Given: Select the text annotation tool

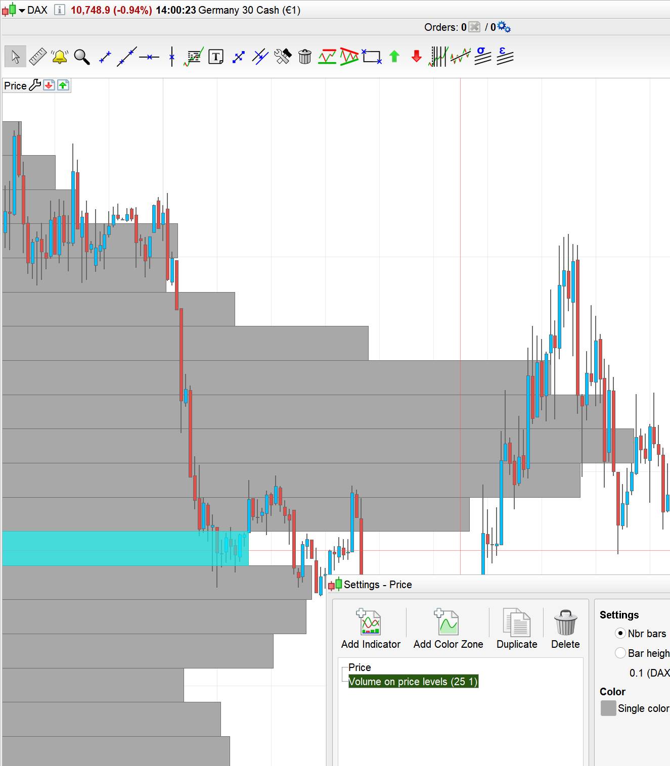Looking at the screenshot, I should pos(215,57).
